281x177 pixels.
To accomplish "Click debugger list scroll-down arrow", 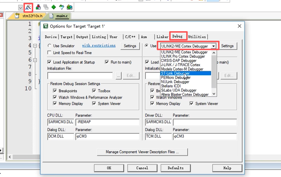I will pos(214,94).
